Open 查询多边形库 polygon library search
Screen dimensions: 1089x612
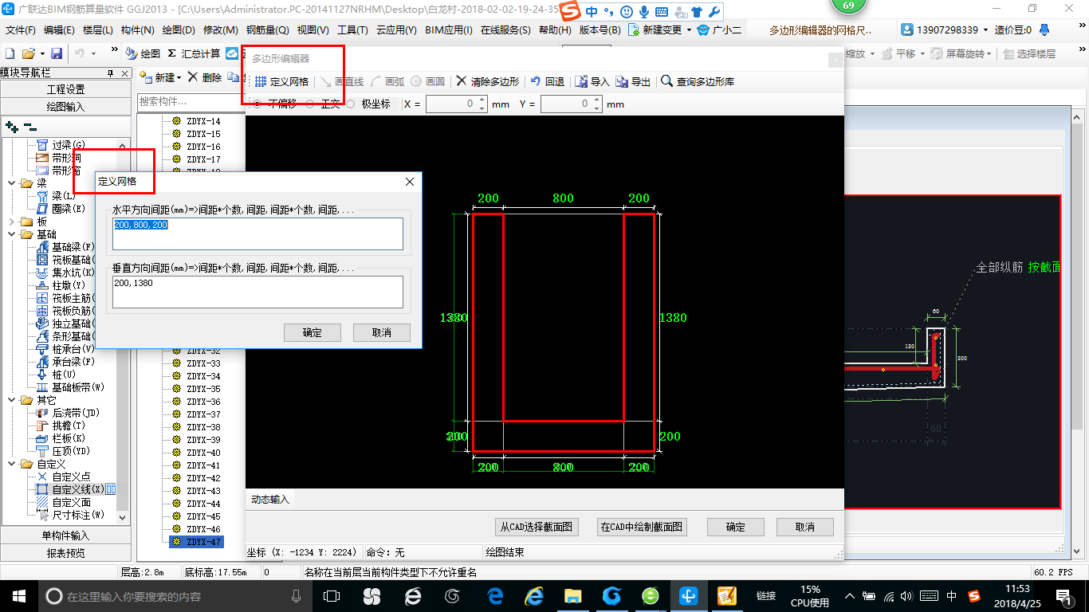pos(697,81)
